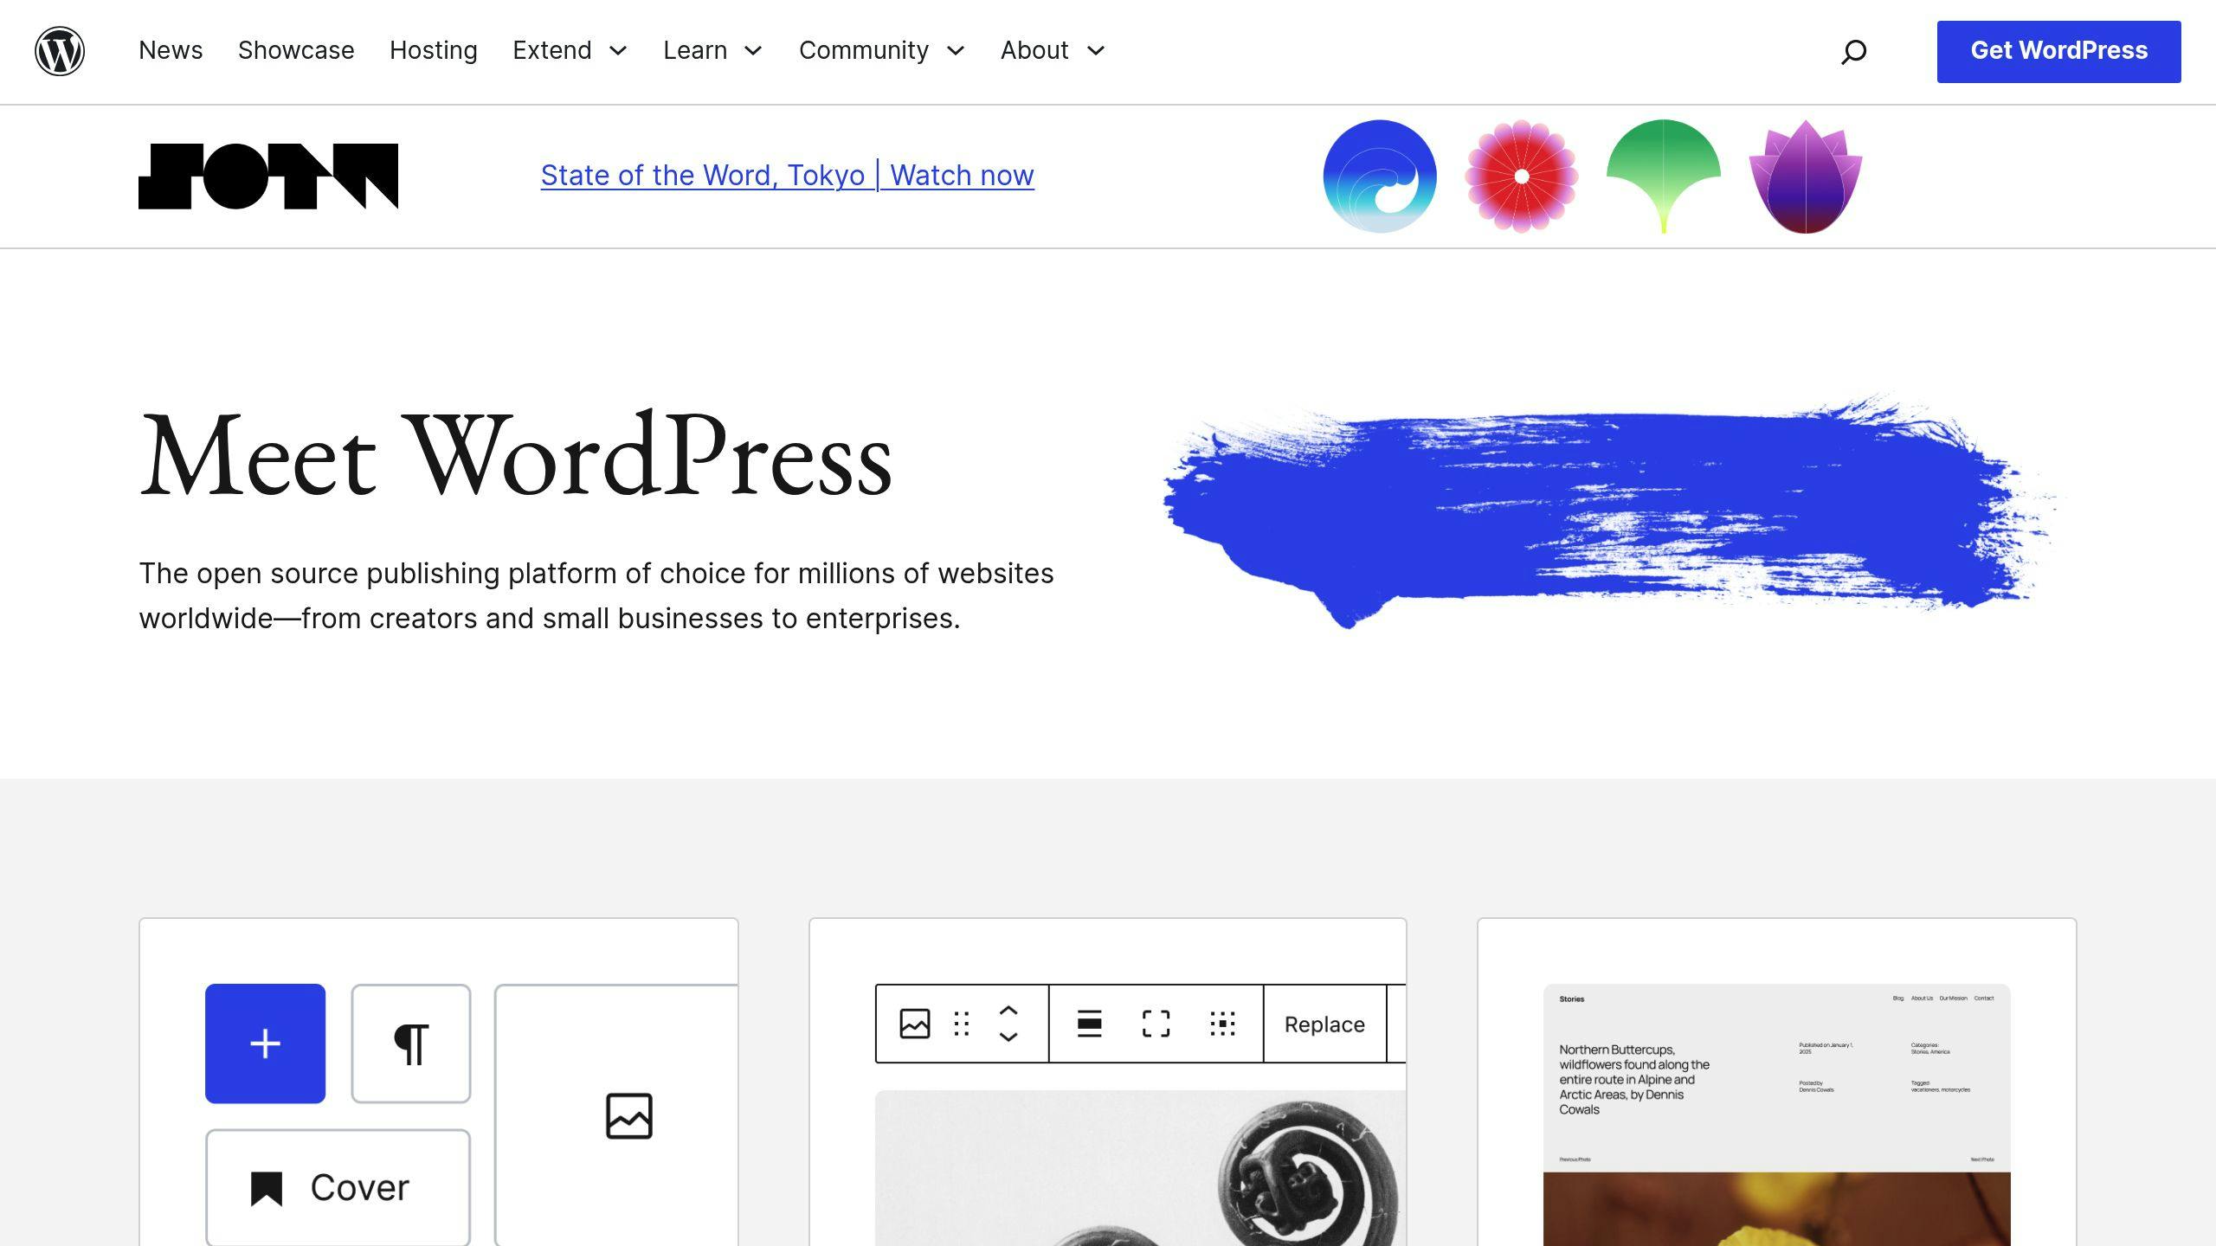Viewport: 2216px width, 1246px height.
Task: Select the Showcase menu item
Action: pyautogui.click(x=295, y=50)
